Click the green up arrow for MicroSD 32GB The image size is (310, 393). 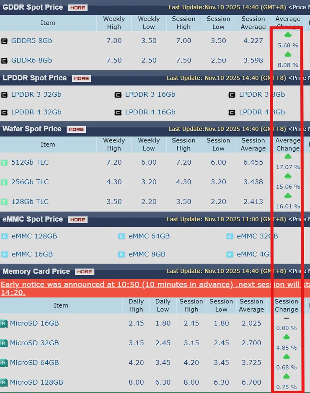pos(286,337)
